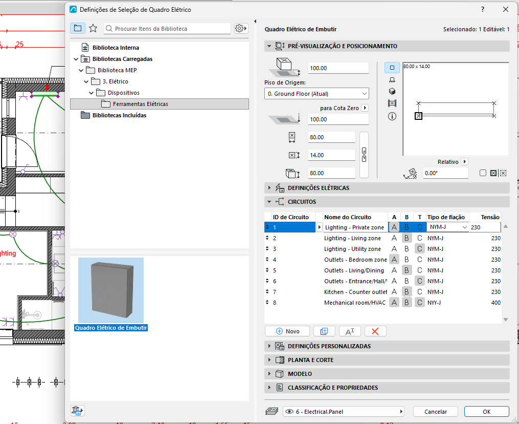The height and width of the screenshot is (424, 519).
Task: Toggle phase C for Lighting - Utility zone
Action: tap(419, 249)
